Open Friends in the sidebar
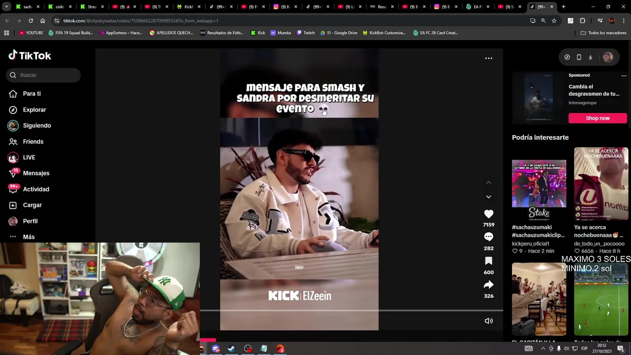The width and height of the screenshot is (631, 355). point(33,142)
